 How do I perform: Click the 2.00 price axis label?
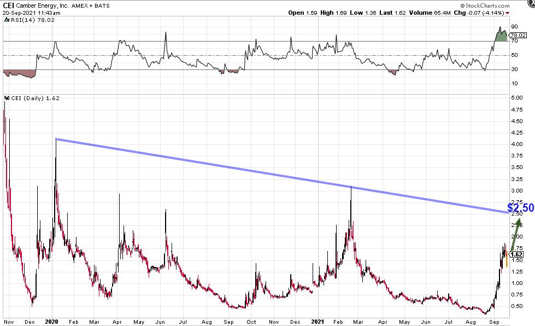pyautogui.click(x=516, y=236)
